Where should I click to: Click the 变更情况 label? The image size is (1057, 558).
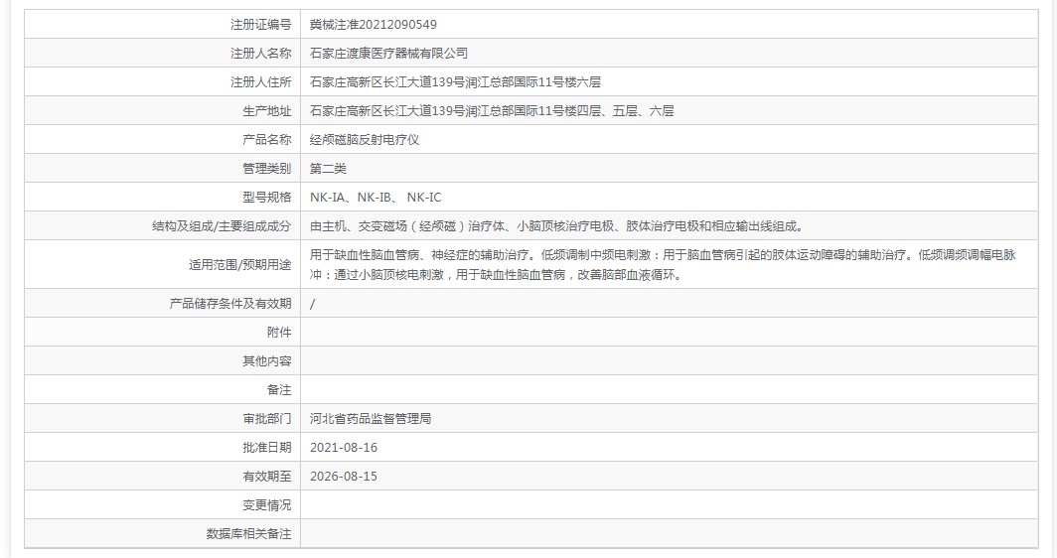click(x=267, y=505)
